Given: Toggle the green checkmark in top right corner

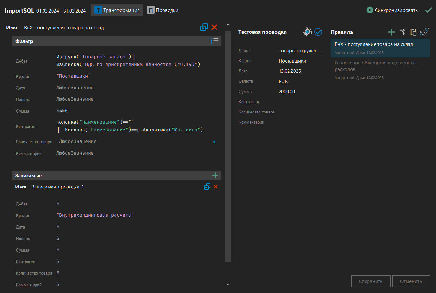Looking at the screenshot, I should click(x=429, y=10).
